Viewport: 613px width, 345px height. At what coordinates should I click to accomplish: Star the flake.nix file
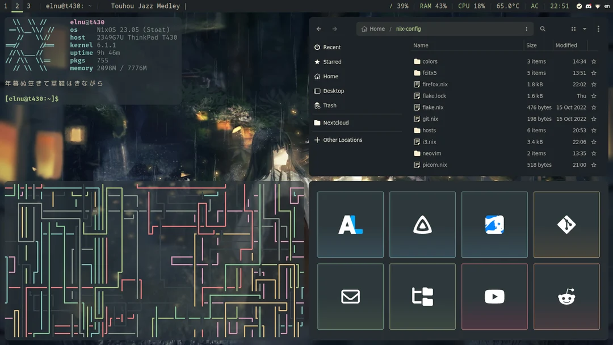[594, 107]
